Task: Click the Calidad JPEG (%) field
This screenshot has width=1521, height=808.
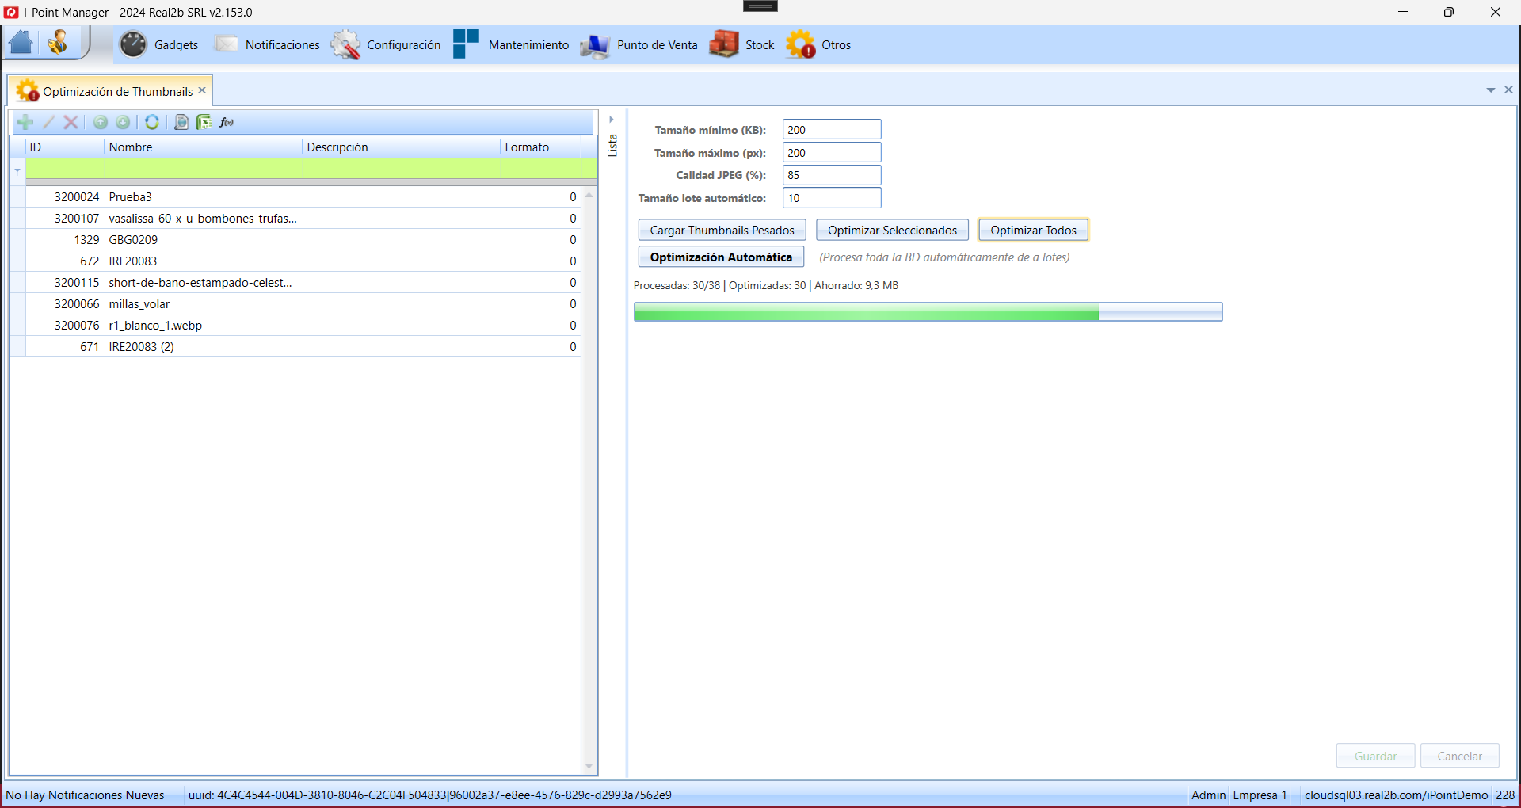Action: click(x=832, y=175)
